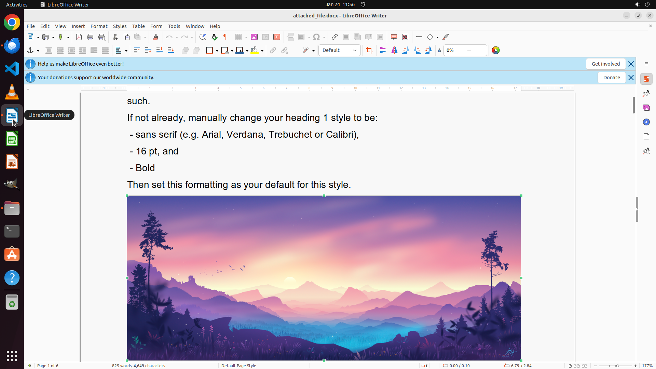Click the Get involved button

[605, 64]
